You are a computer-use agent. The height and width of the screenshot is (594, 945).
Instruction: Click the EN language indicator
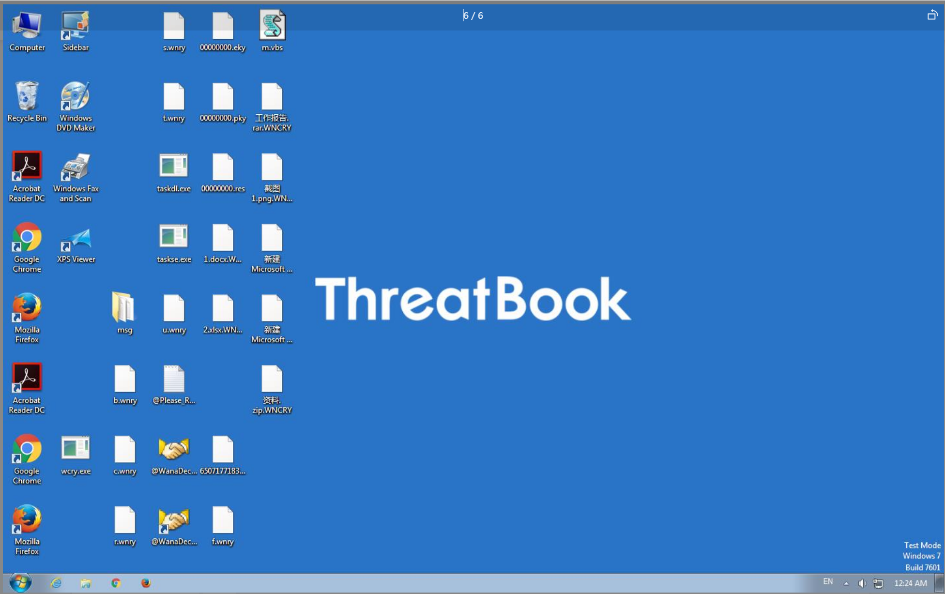point(828,582)
